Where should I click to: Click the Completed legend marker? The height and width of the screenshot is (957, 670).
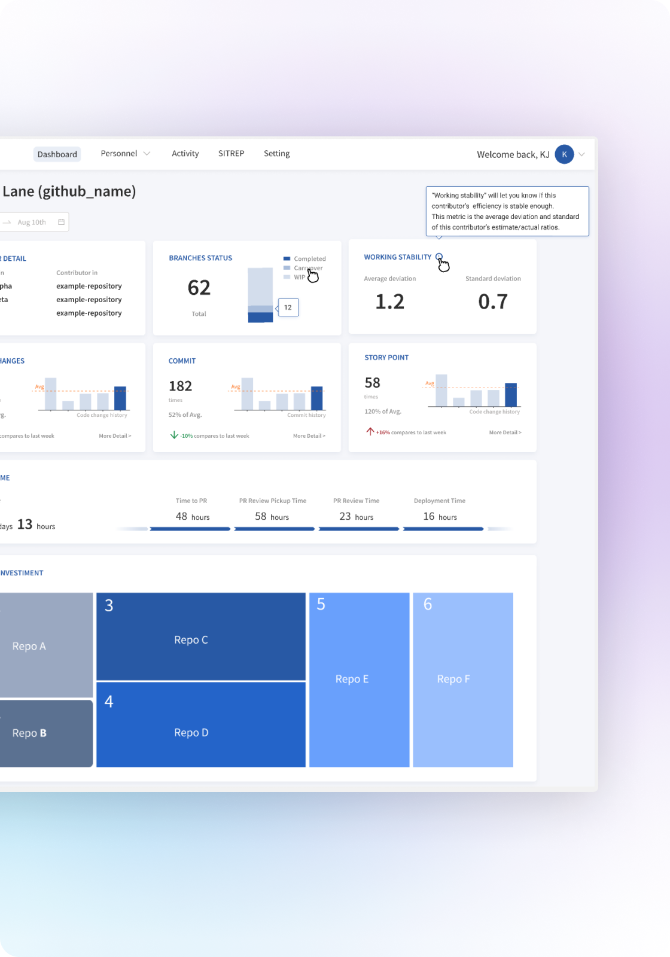tap(287, 258)
